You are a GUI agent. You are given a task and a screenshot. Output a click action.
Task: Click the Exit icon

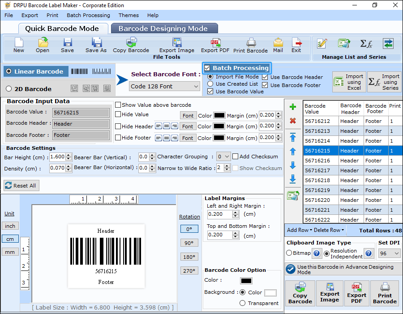pyautogui.click(x=296, y=45)
